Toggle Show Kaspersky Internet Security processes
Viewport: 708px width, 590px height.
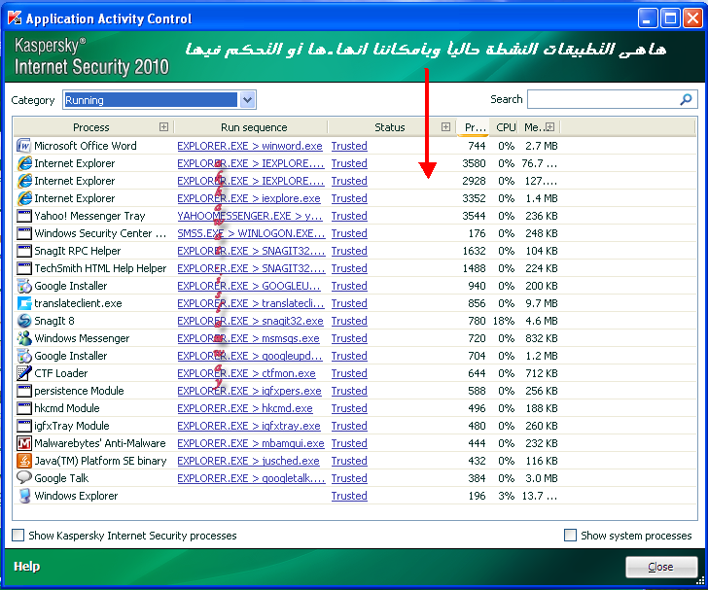[x=18, y=536]
